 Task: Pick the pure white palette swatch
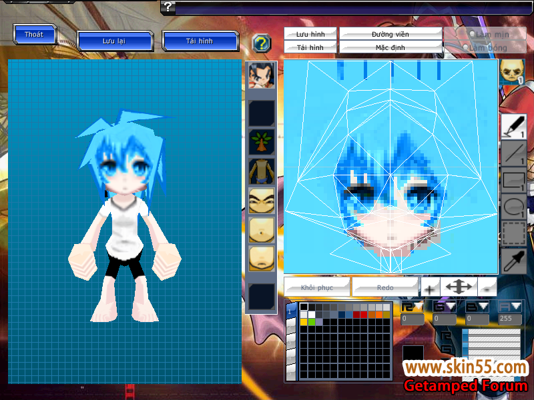312,315
